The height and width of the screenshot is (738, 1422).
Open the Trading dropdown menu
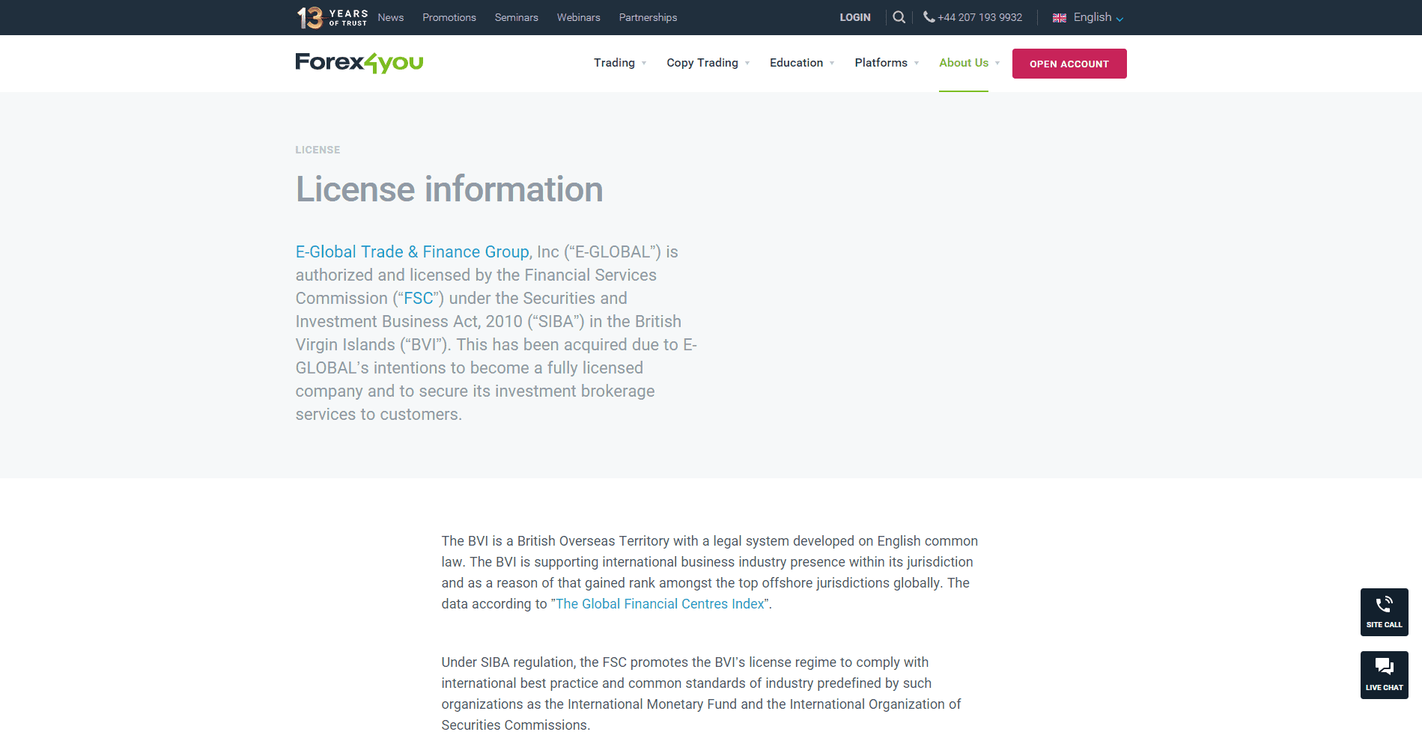tap(615, 63)
